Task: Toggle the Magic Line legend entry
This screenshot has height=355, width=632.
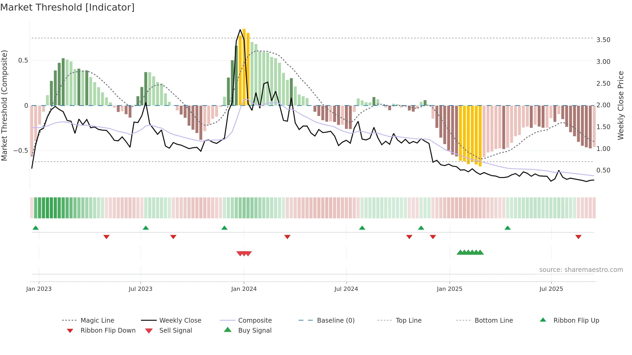Action: coord(88,320)
